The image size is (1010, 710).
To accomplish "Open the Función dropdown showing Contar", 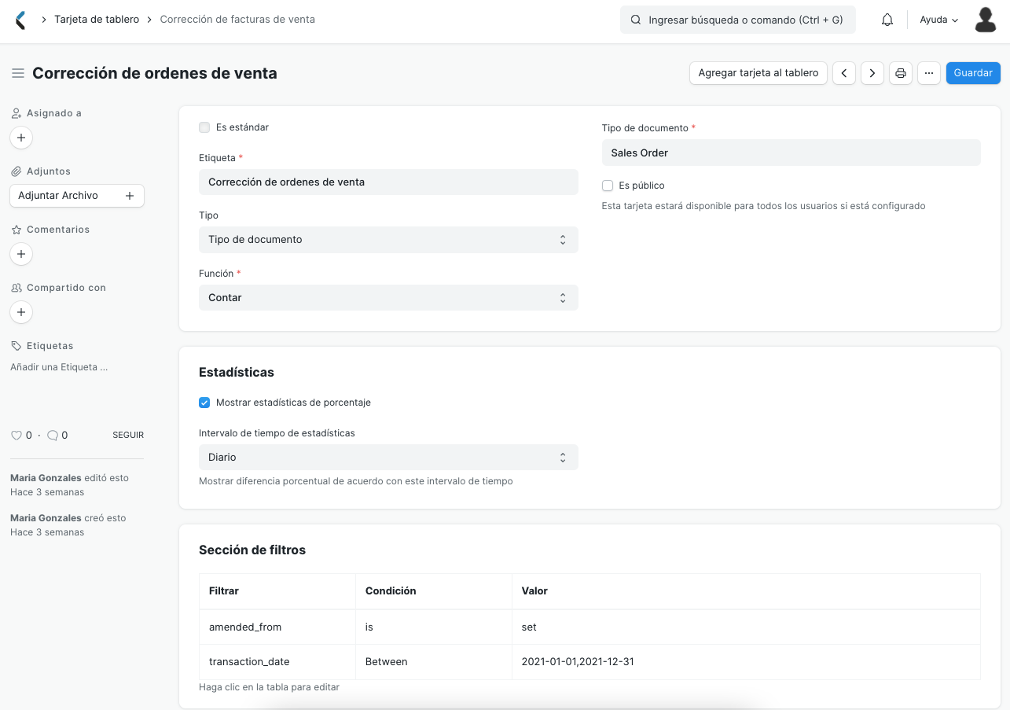I will [x=388, y=298].
